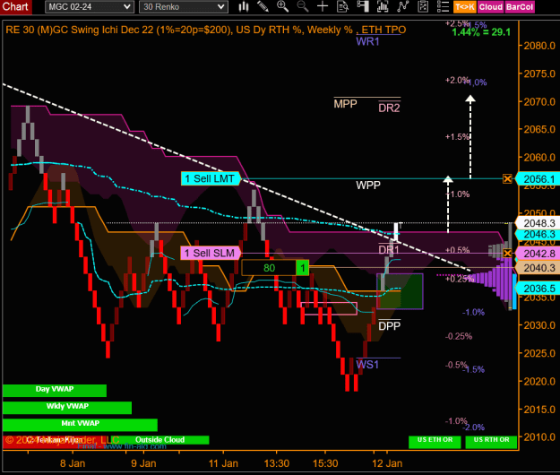
Task: Click the 11 Jan date label
Action: tap(223, 463)
